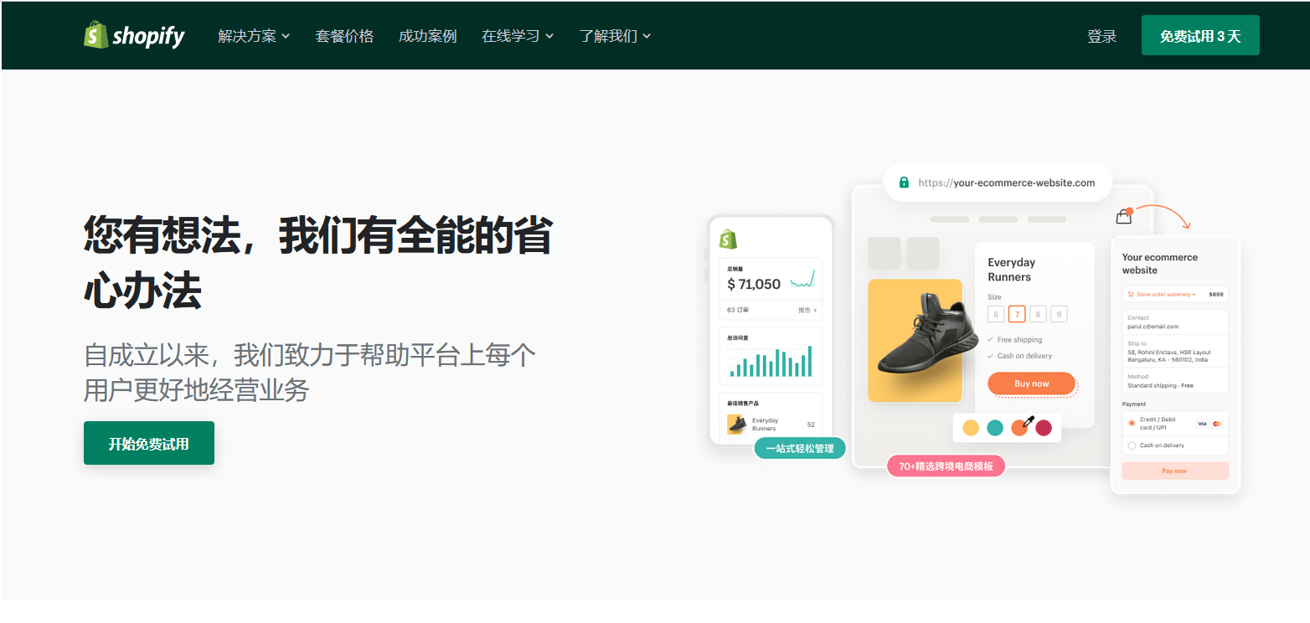Click the Pay now button
Viewport: 1310px width, 623px height.
point(1175,471)
